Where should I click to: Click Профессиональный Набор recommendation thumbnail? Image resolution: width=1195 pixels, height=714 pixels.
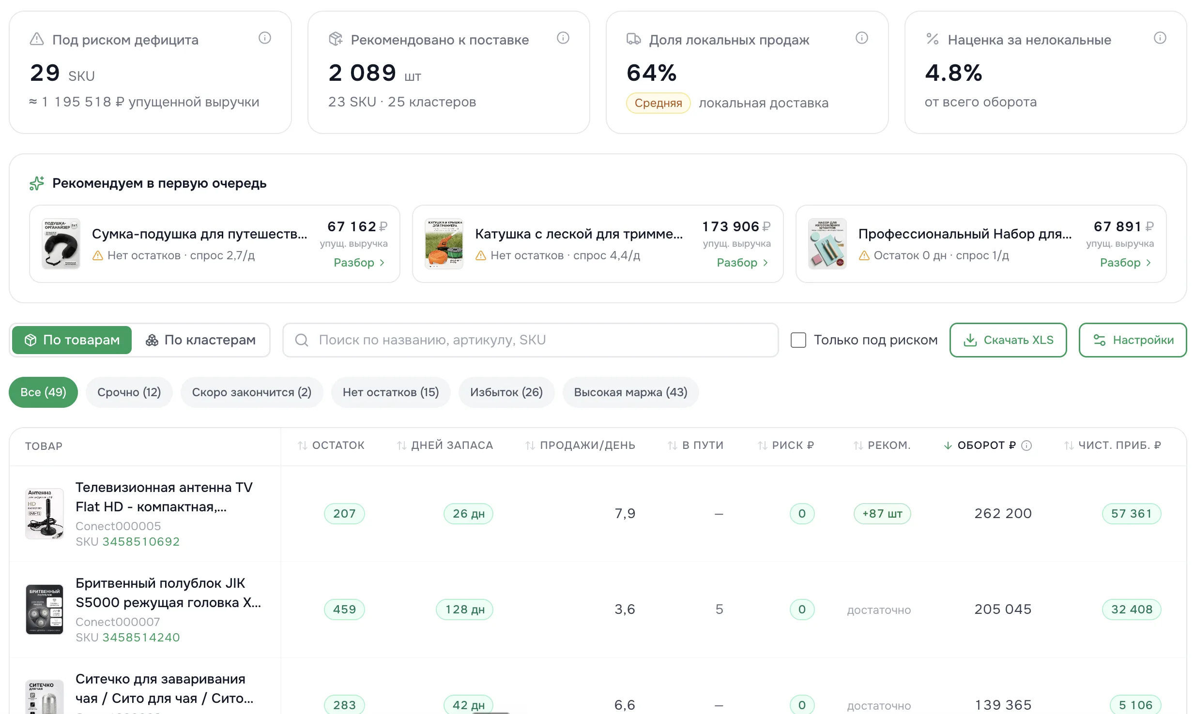(827, 244)
